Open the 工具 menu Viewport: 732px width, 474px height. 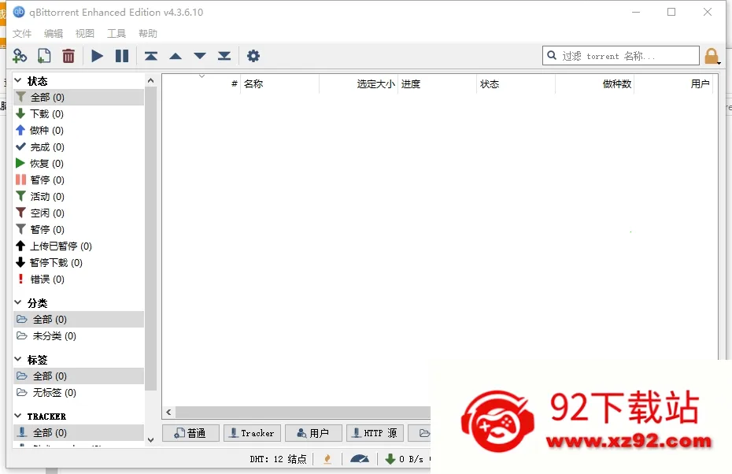coord(116,34)
